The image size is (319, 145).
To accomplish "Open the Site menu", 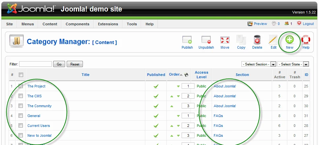I will point(9,24).
